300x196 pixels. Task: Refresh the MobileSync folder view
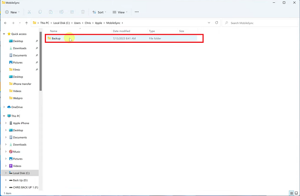click(216, 23)
